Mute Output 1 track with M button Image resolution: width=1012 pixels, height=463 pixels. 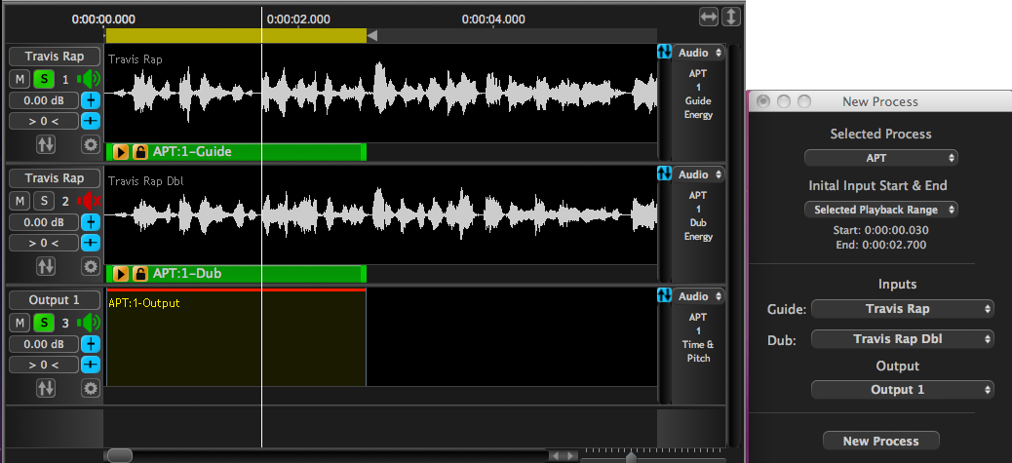(19, 323)
